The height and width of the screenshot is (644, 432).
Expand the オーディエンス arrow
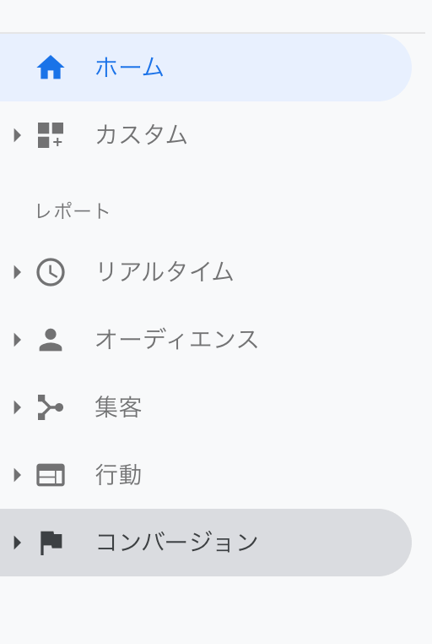(x=17, y=340)
